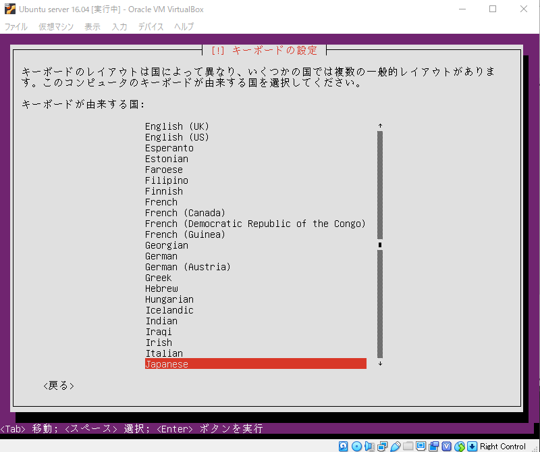Image resolution: width=540 pixels, height=452 pixels.
Task: Minimize the VirtualBox window
Action: (462, 9)
